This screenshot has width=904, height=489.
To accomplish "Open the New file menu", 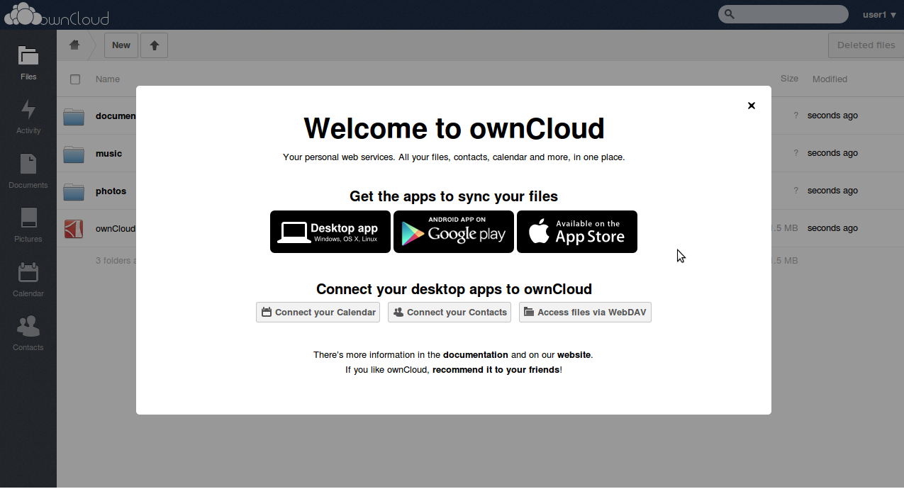I will pos(121,45).
